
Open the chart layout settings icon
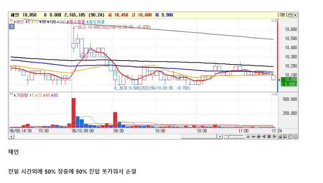click(x=290, y=137)
